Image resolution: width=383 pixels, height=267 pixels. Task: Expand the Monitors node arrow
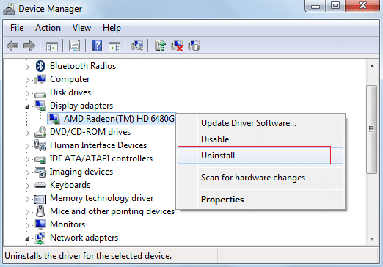click(x=27, y=225)
